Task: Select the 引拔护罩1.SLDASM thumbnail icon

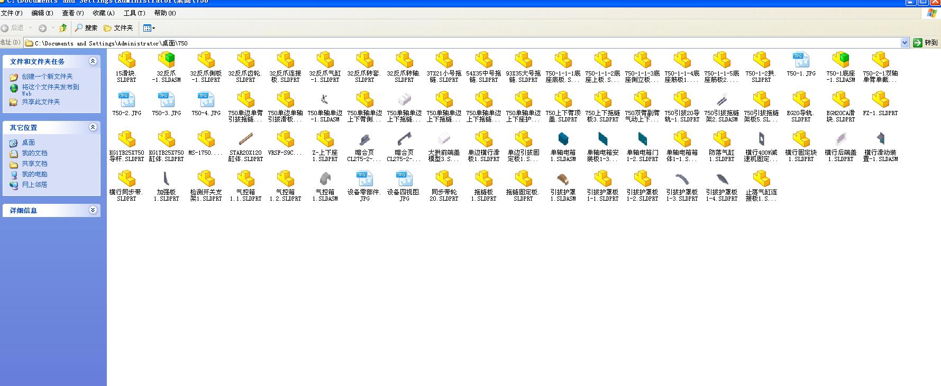Action: [563, 178]
